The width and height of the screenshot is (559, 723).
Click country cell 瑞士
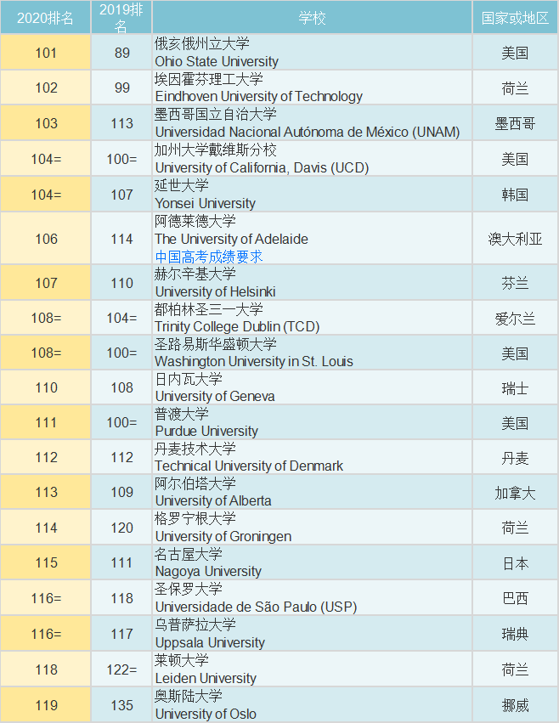515,388
